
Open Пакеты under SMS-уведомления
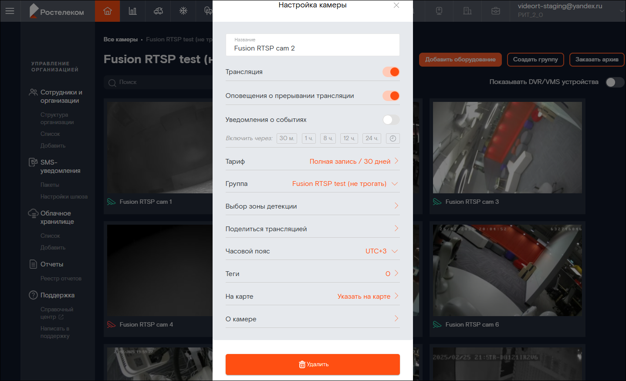[50, 185]
